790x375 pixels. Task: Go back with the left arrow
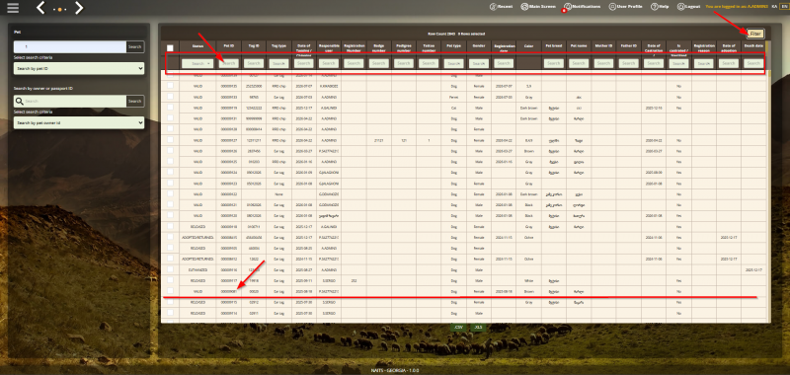[x=41, y=8]
